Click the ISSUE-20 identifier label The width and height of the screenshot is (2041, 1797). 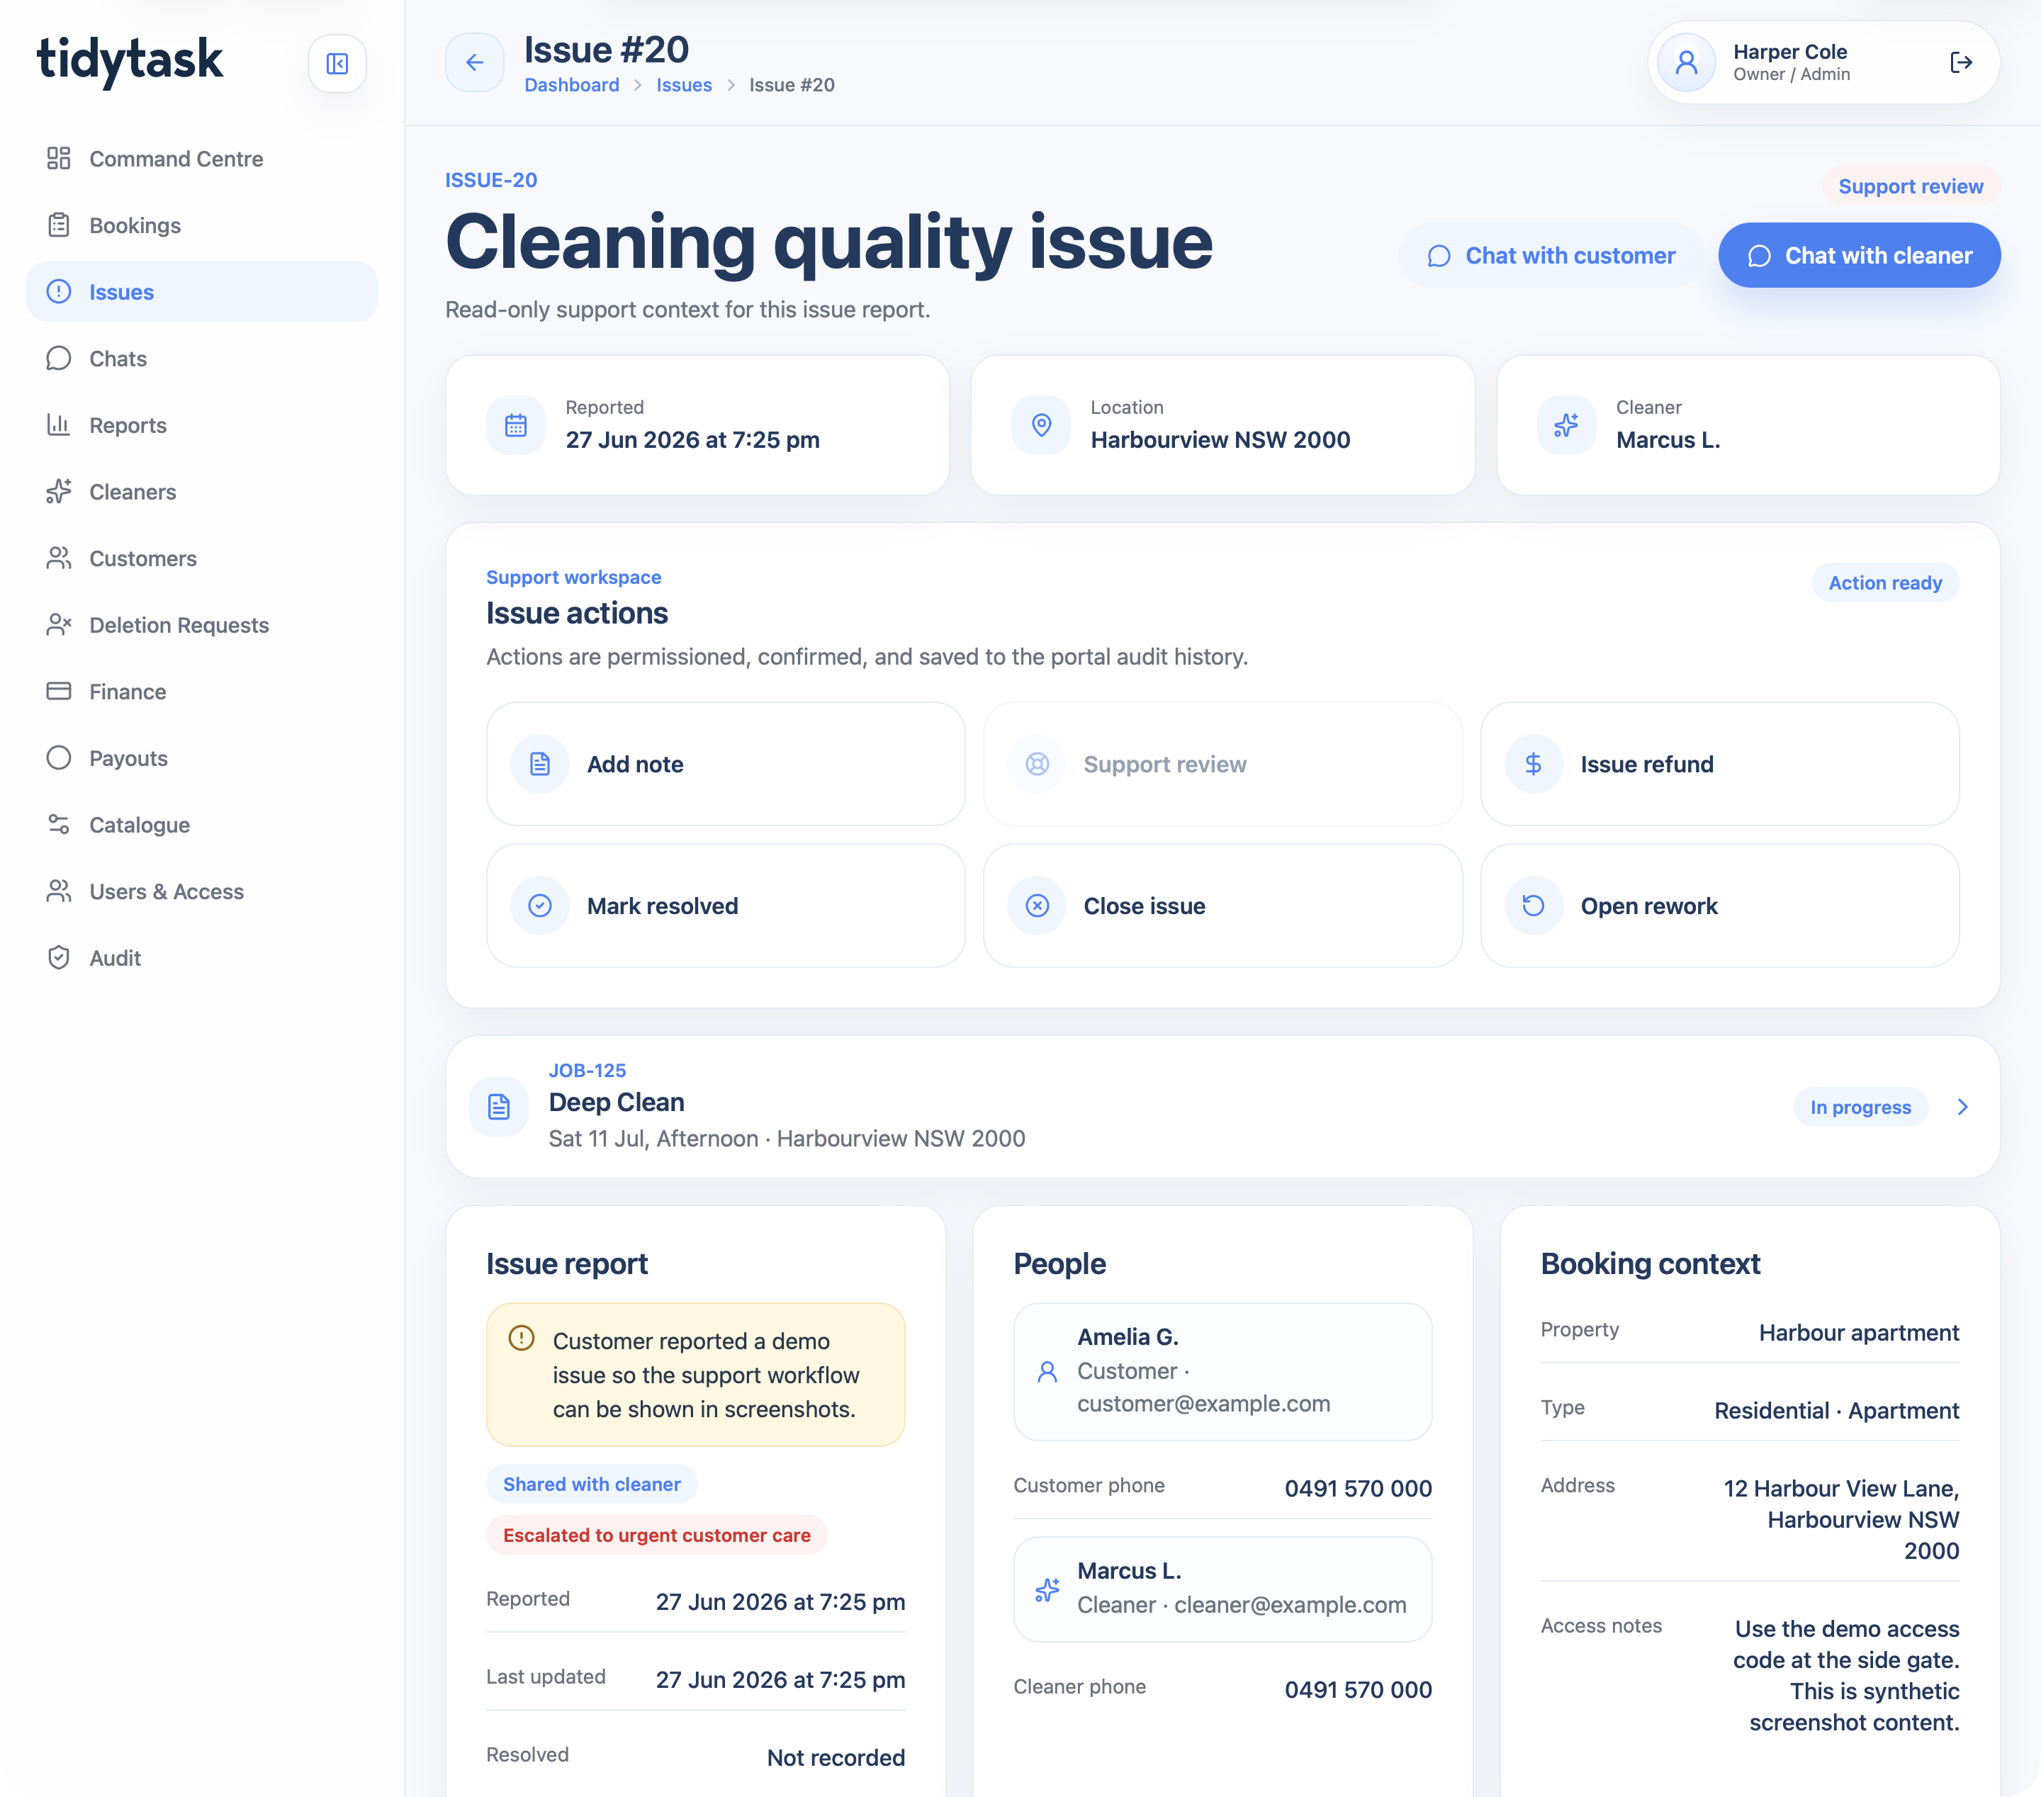point(491,180)
